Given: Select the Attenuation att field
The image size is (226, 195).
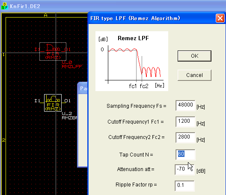Looking at the screenshot, I should (x=184, y=169).
